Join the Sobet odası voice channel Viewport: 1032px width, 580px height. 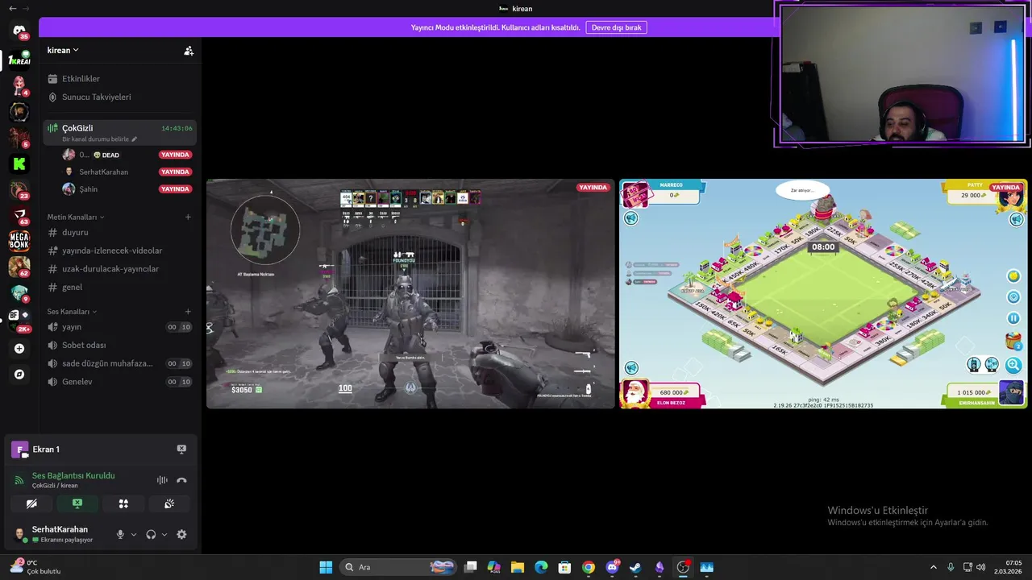click(119, 345)
